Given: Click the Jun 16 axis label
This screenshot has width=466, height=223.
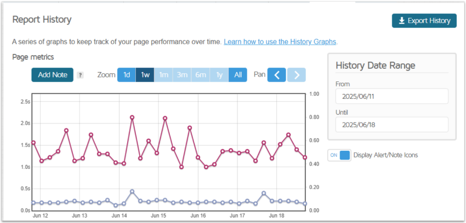Looking at the screenshot, I should coord(198,215).
